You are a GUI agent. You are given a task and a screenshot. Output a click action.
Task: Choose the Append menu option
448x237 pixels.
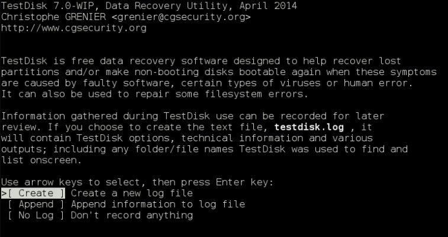37,204
